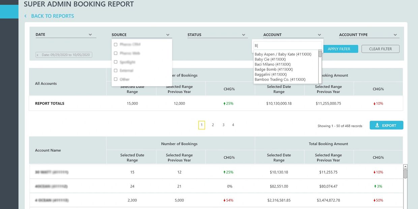
Task: Pick Baby Aspen / Baby Kate account
Action: click(283, 54)
